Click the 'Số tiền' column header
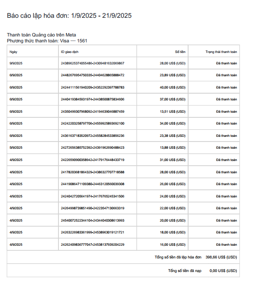The height and width of the screenshot is (297, 258). pos(180,52)
